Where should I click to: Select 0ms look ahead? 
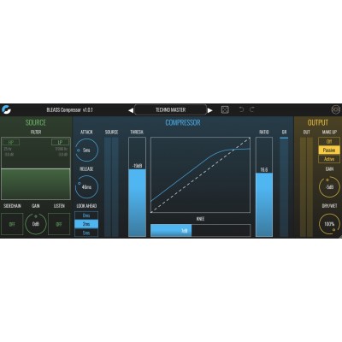[86, 215]
